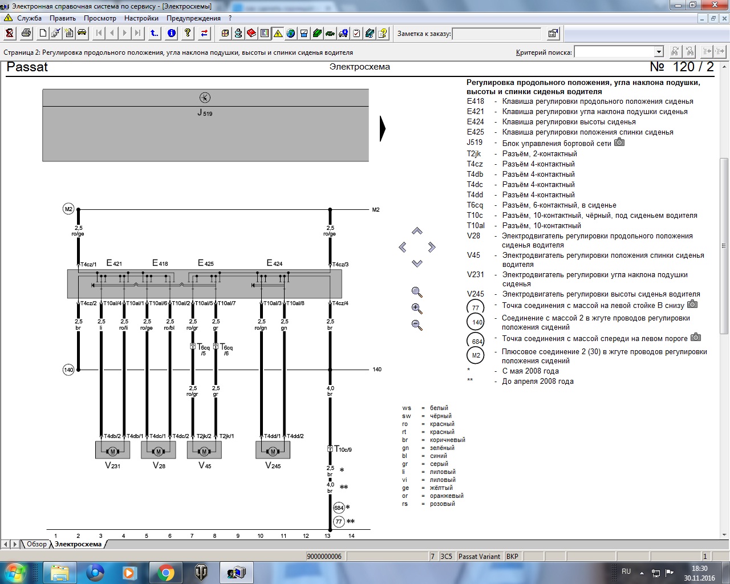Click the globe icon in toolbar

click(291, 33)
